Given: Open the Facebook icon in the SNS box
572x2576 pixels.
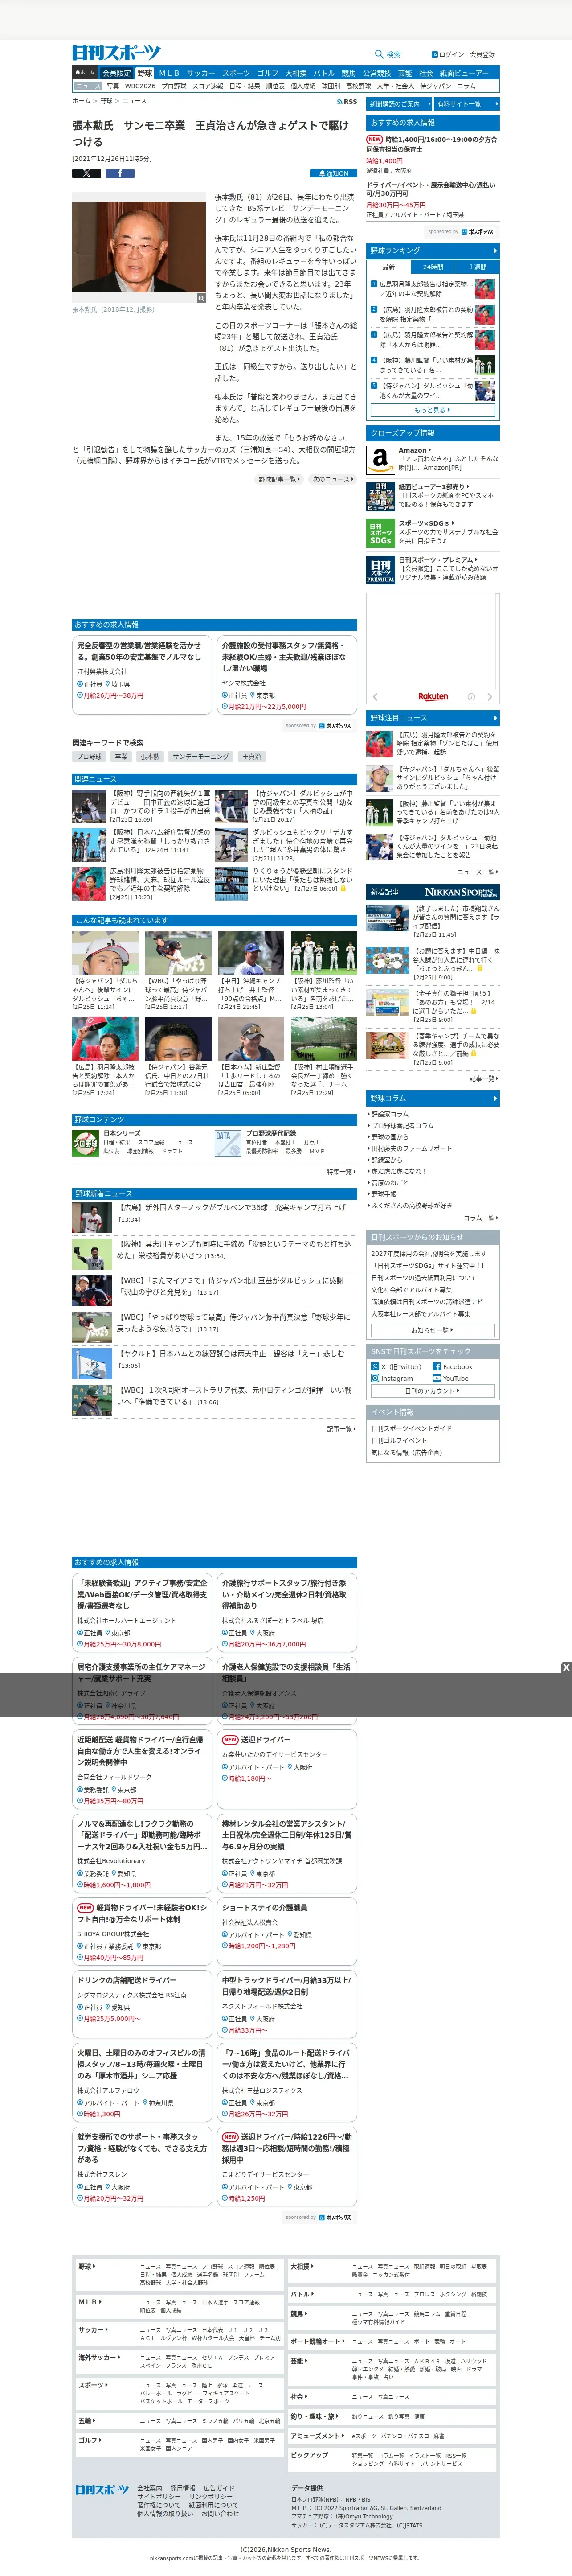Looking at the screenshot, I should click(x=437, y=1366).
